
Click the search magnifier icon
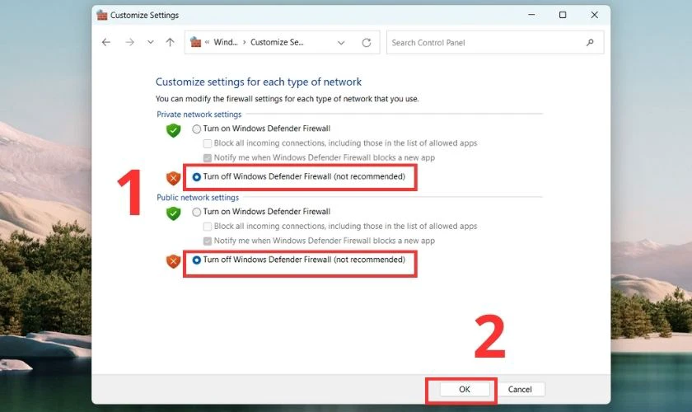pyautogui.click(x=590, y=43)
